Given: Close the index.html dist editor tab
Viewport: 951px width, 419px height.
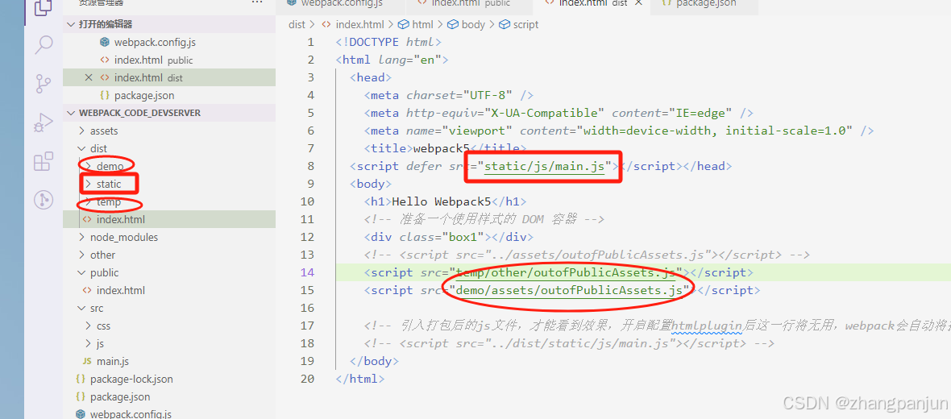Looking at the screenshot, I should tap(638, 3).
